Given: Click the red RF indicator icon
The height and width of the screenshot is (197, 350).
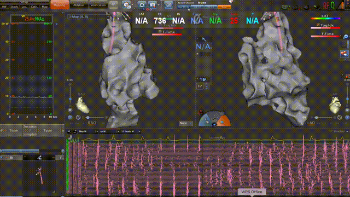Looking at the screenshot, I should pos(326,5).
